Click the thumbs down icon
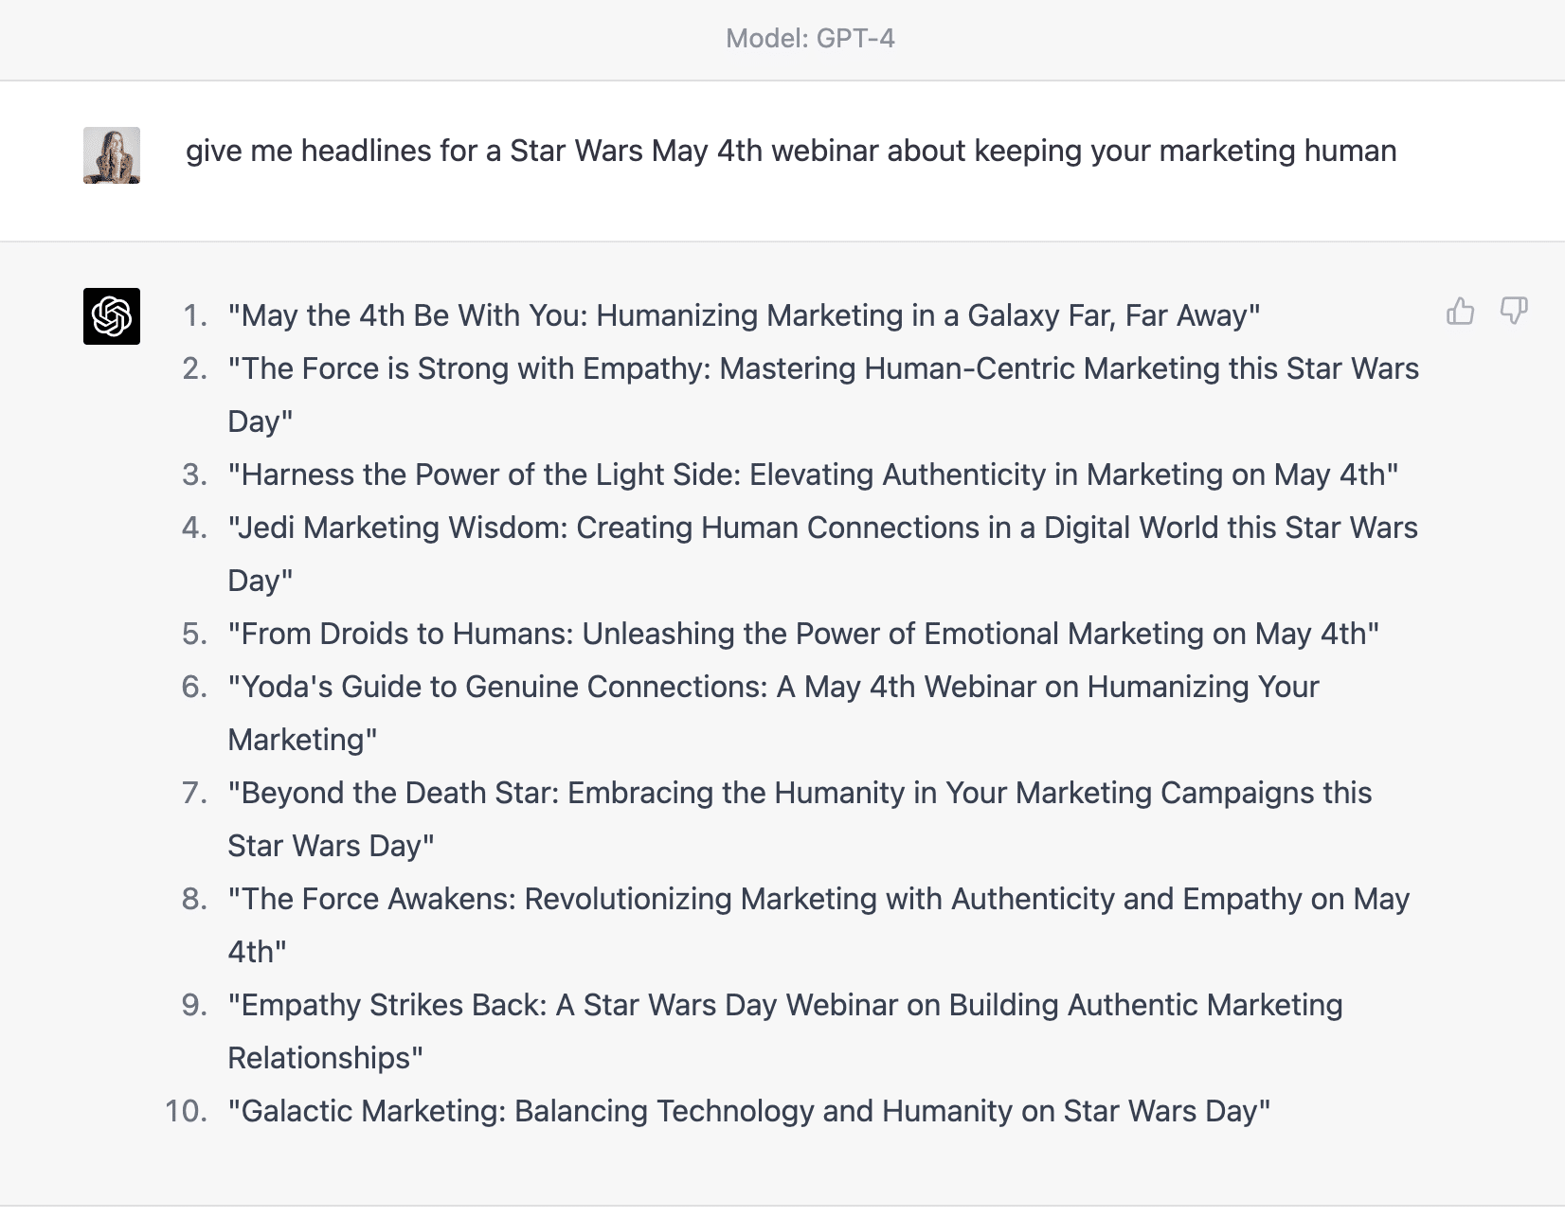 pos(1514,311)
